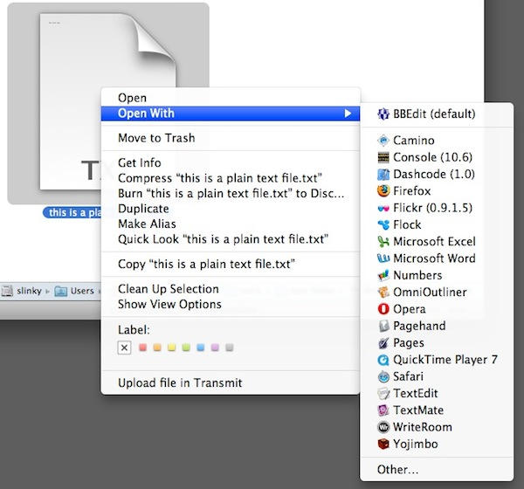Viewport: 524px width, 489px height.
Task: Click the BBEdit icon in Open With submenu
Action: click(x=383, y=114)
